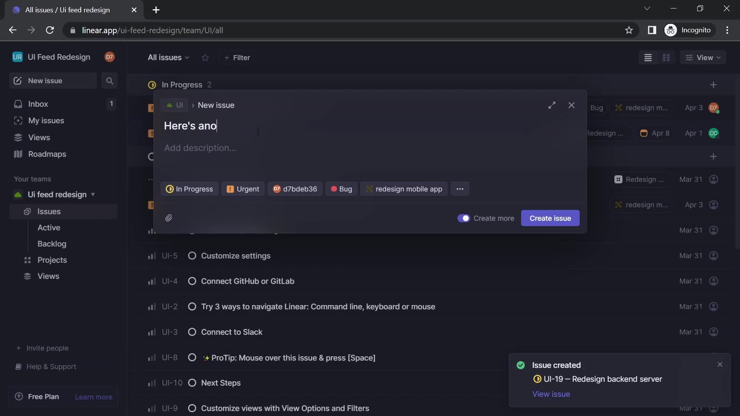
Task: Click the View issue link in notification
Action: click(x=550, y=394)
